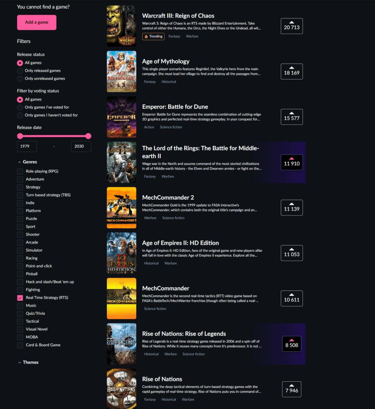Upvote Age of Mythology with 18 169 votes
The width and height of the screenshot is (375, 409).
(292, 72)
